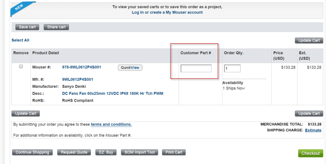330x164 pixels.
Task: Click the Save cart button
Action: 27,27
